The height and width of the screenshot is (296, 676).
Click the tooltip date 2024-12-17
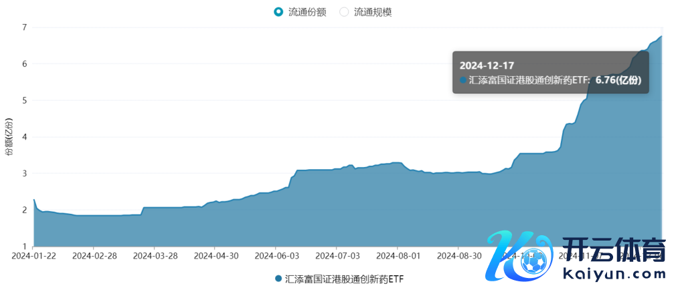pos(487,65)
